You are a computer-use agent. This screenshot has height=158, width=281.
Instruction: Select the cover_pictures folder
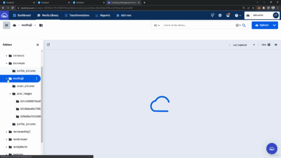tap(25, 86)
